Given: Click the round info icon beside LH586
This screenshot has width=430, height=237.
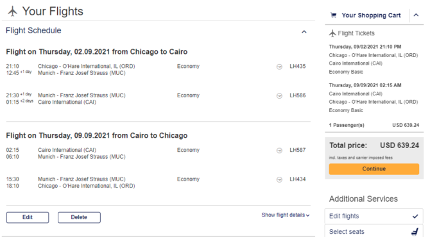Looking at the screenshot, I should [x=279, y=96].
